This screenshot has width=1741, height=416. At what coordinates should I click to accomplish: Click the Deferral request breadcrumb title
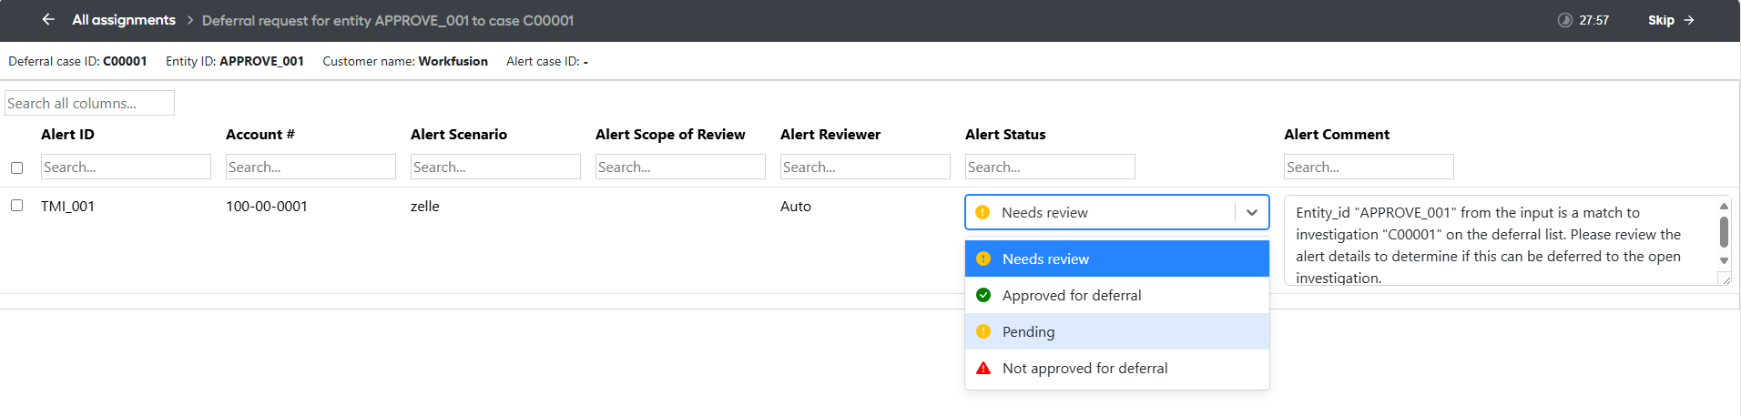tap(388, 20)
